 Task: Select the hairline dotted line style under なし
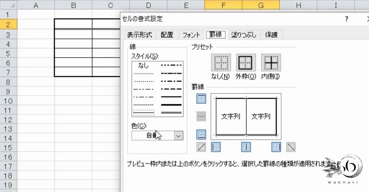pos(143,74)
